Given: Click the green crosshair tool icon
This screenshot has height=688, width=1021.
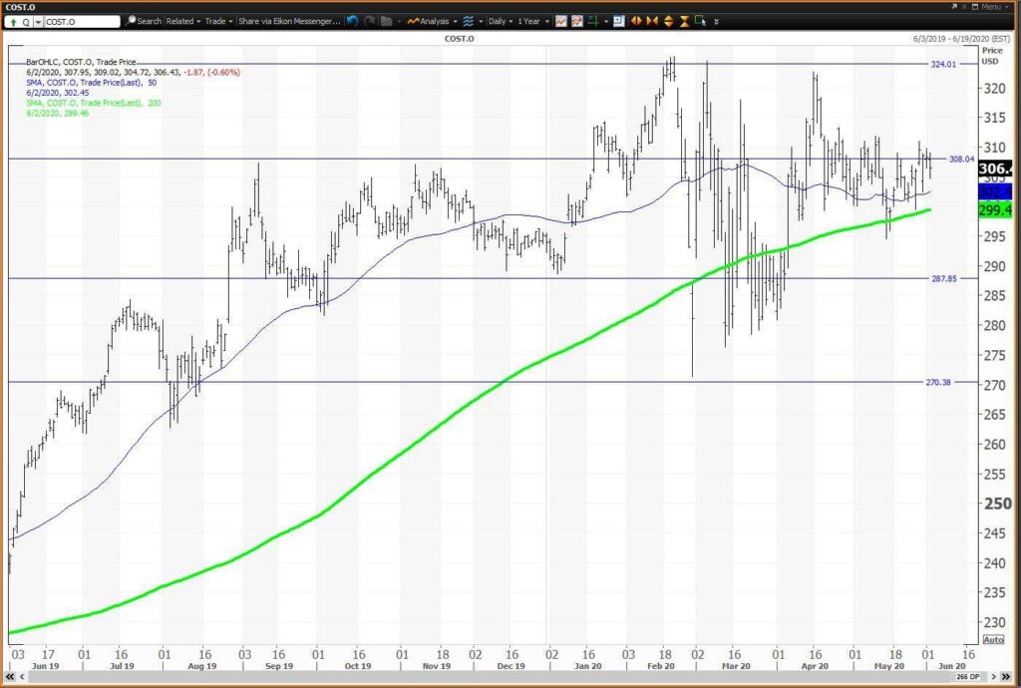Looking at the screenshot, I should [x=593, y=22].
